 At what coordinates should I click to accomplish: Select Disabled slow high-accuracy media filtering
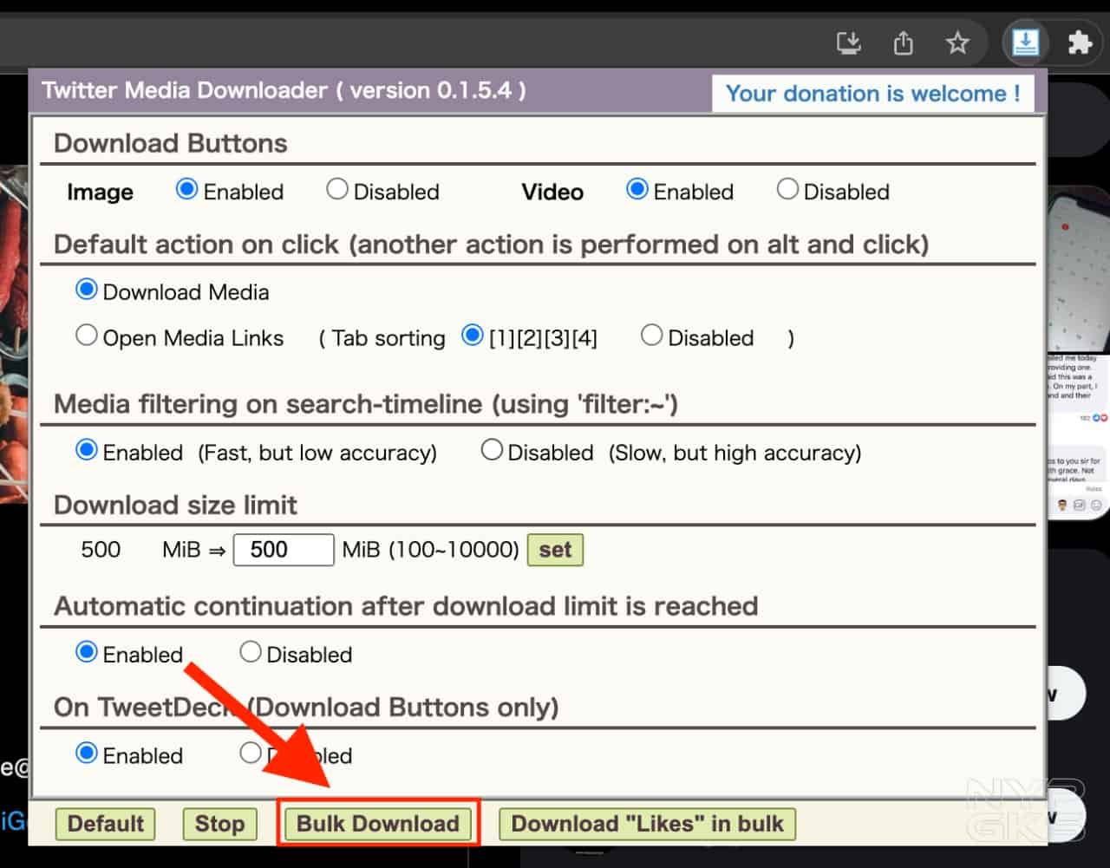tap(492, 450)
